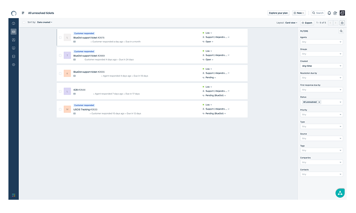Tick the select-all tickets checkbox
Screen dimensions: 356x213
click(x=24, y=23)
